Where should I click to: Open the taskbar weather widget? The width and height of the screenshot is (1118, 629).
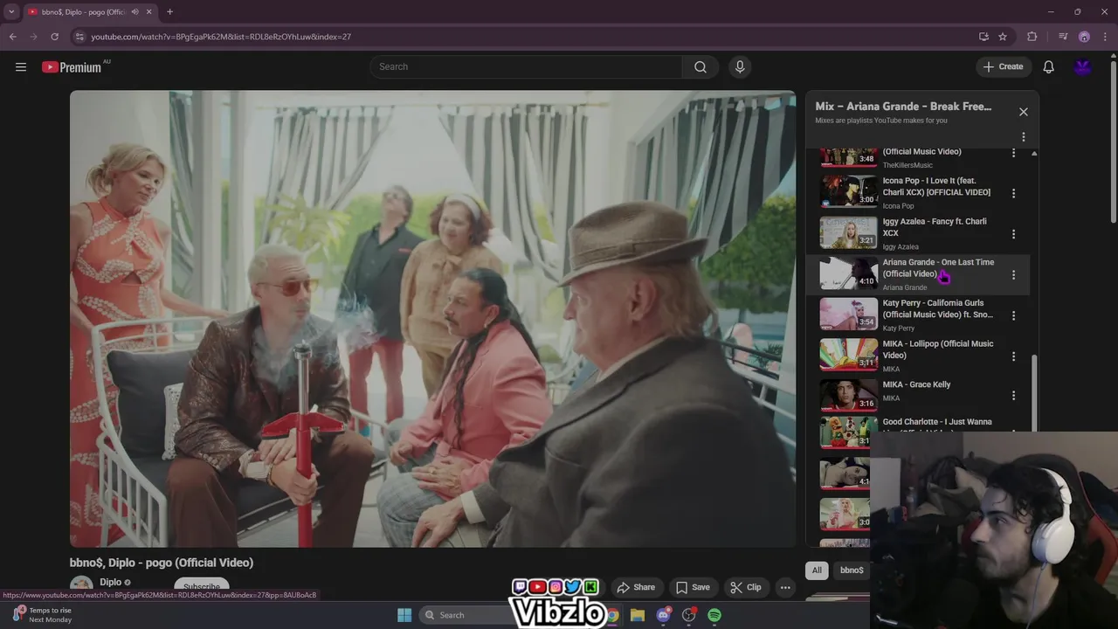pyautogui.click(x=42, y=615)
